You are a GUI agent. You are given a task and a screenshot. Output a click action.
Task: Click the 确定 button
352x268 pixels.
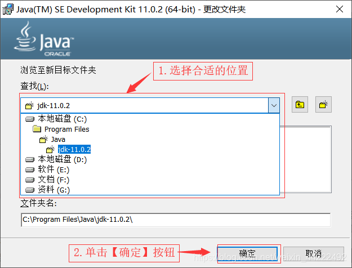(247, 253)
